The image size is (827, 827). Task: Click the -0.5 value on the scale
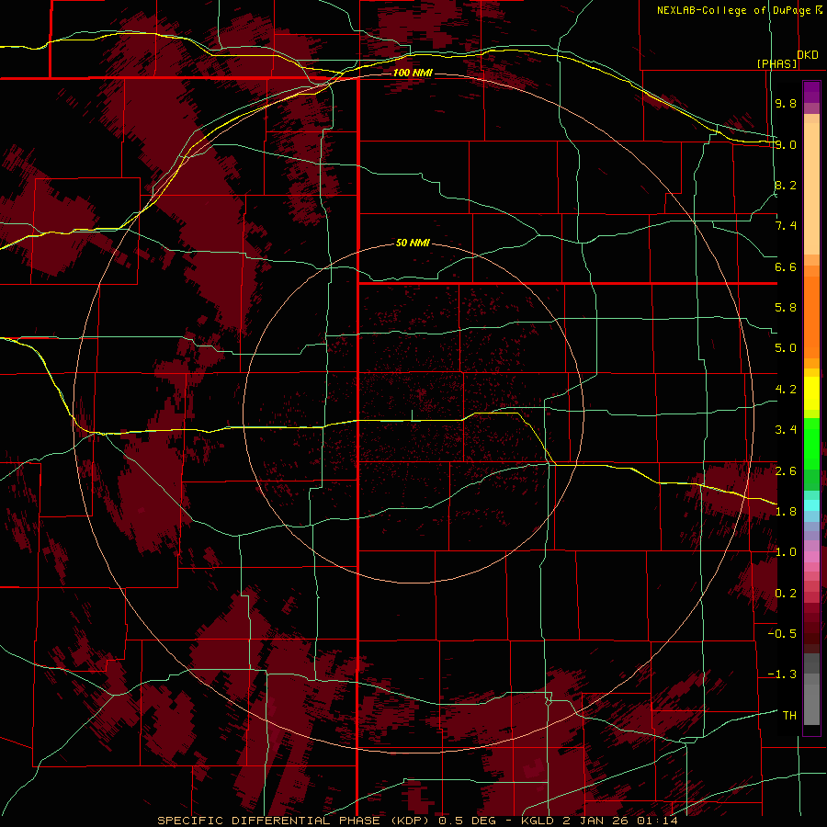coord(782,633)
